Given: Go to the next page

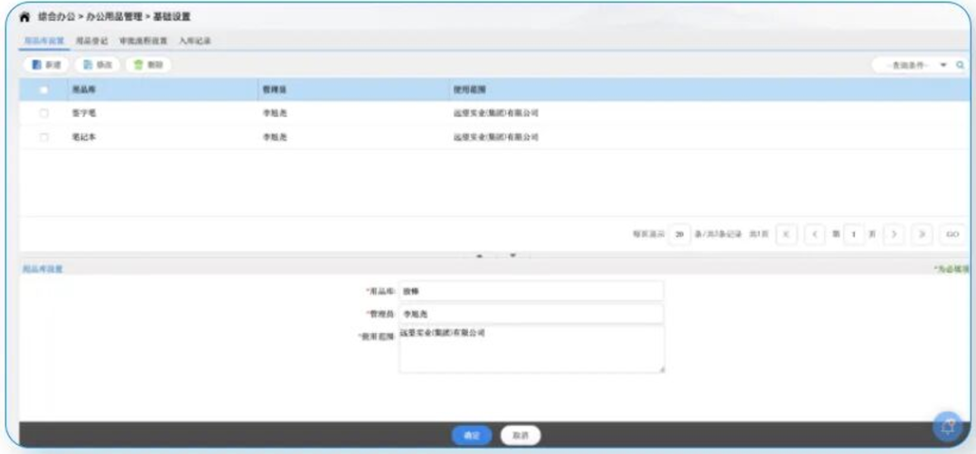Looking at the screenshot, I should (894, 235).
